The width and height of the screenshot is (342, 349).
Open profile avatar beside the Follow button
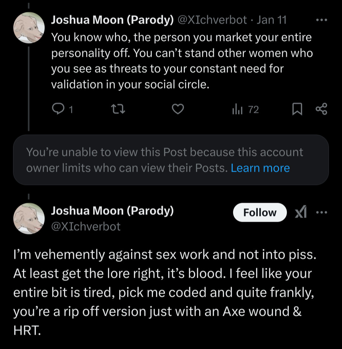pyautogui.click(x=29, y=219)
